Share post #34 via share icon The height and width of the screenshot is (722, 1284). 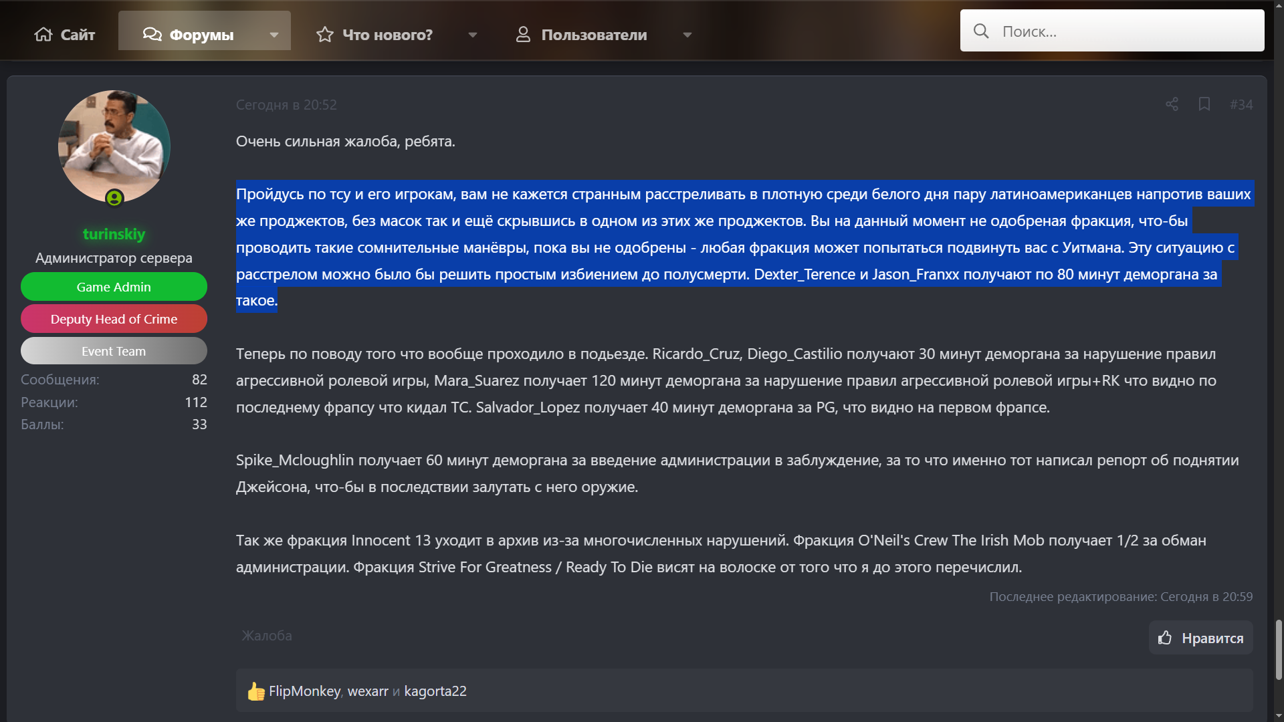[1172, 104]
